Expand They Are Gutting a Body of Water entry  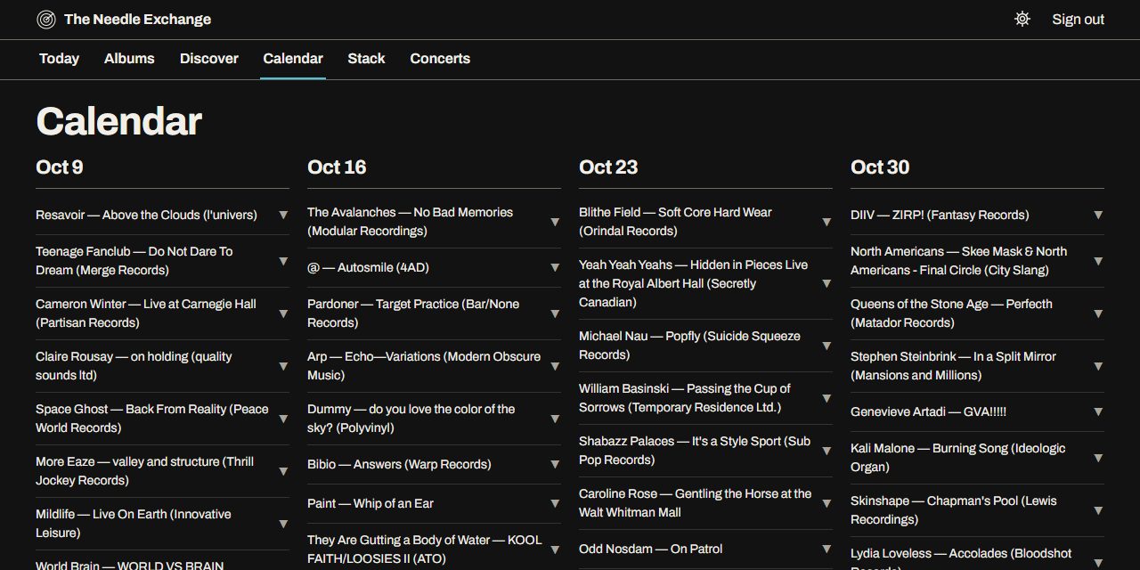(434, 549)
